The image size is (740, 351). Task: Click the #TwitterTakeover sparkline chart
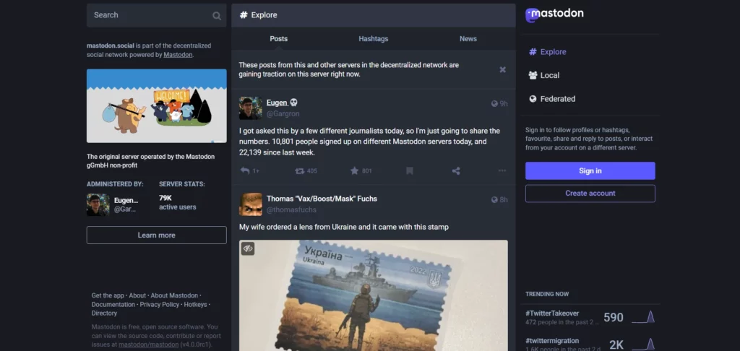point(643,318)
